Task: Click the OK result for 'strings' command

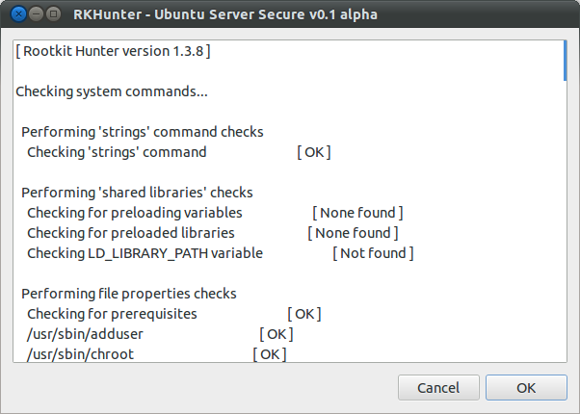Action: (x=314, y=152)
